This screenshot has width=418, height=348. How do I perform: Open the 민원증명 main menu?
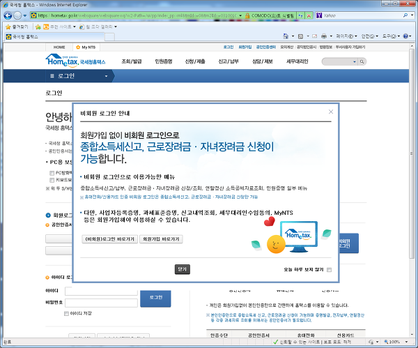164,61
